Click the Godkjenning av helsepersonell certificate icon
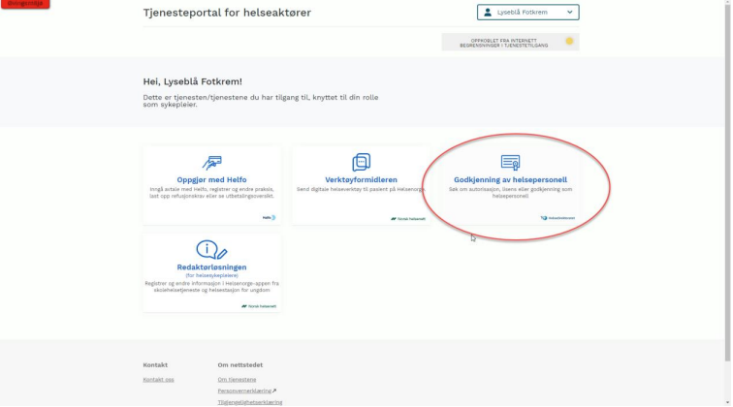 tap(510, 162)
